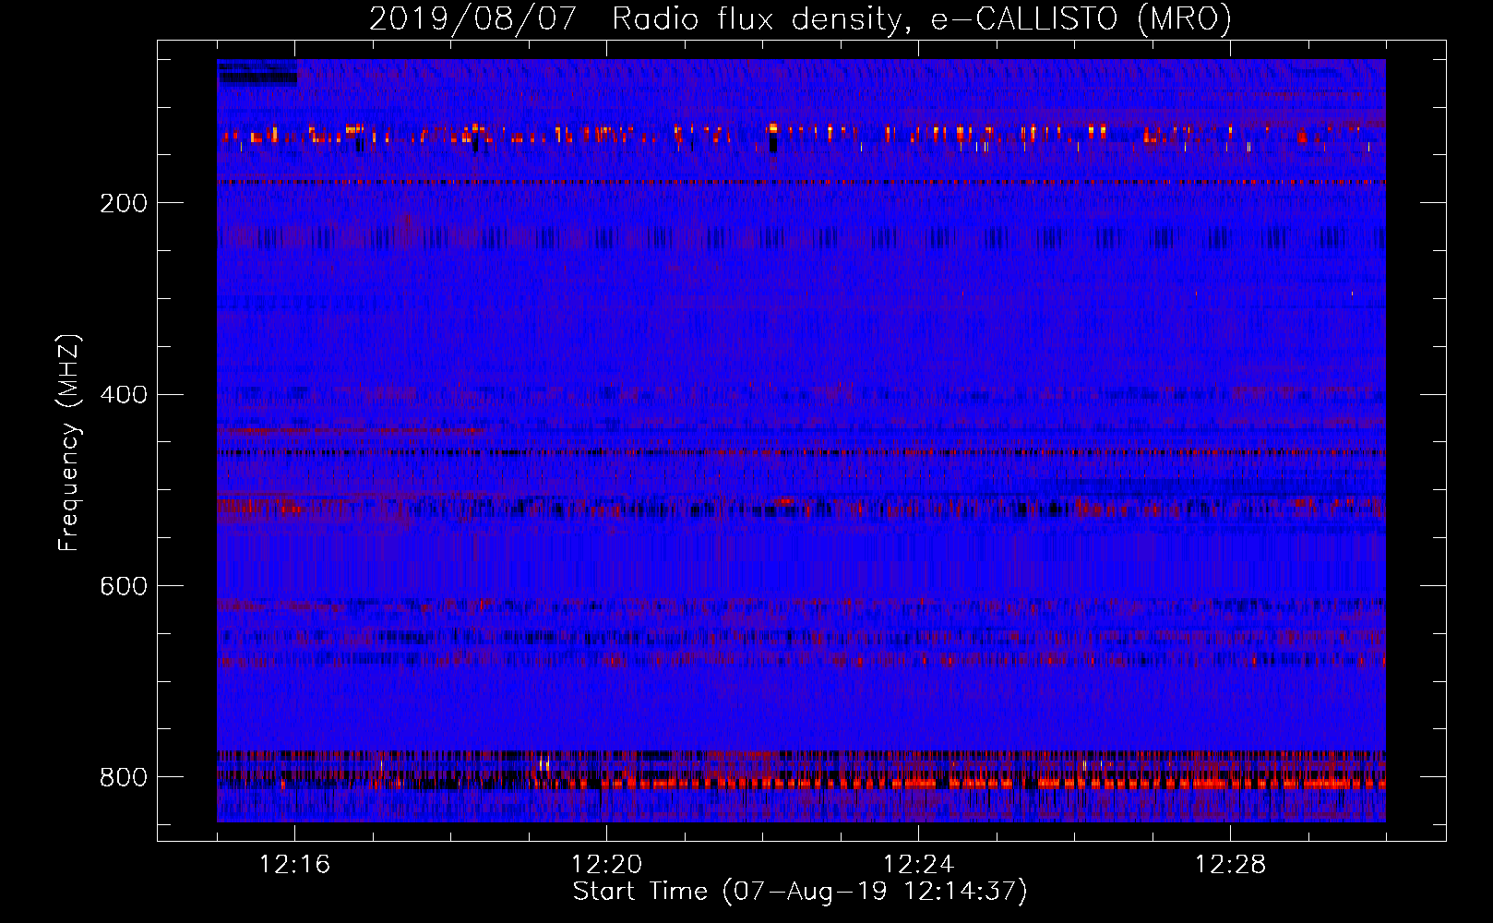Click the 600 frequency tick label
The height and width of the screenshot is (923, 1493).
coord(124,587)
